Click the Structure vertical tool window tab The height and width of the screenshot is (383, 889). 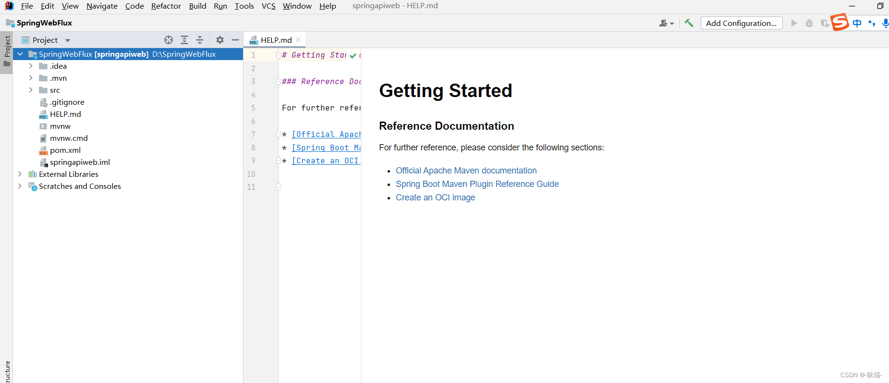[x=7, y=371]
